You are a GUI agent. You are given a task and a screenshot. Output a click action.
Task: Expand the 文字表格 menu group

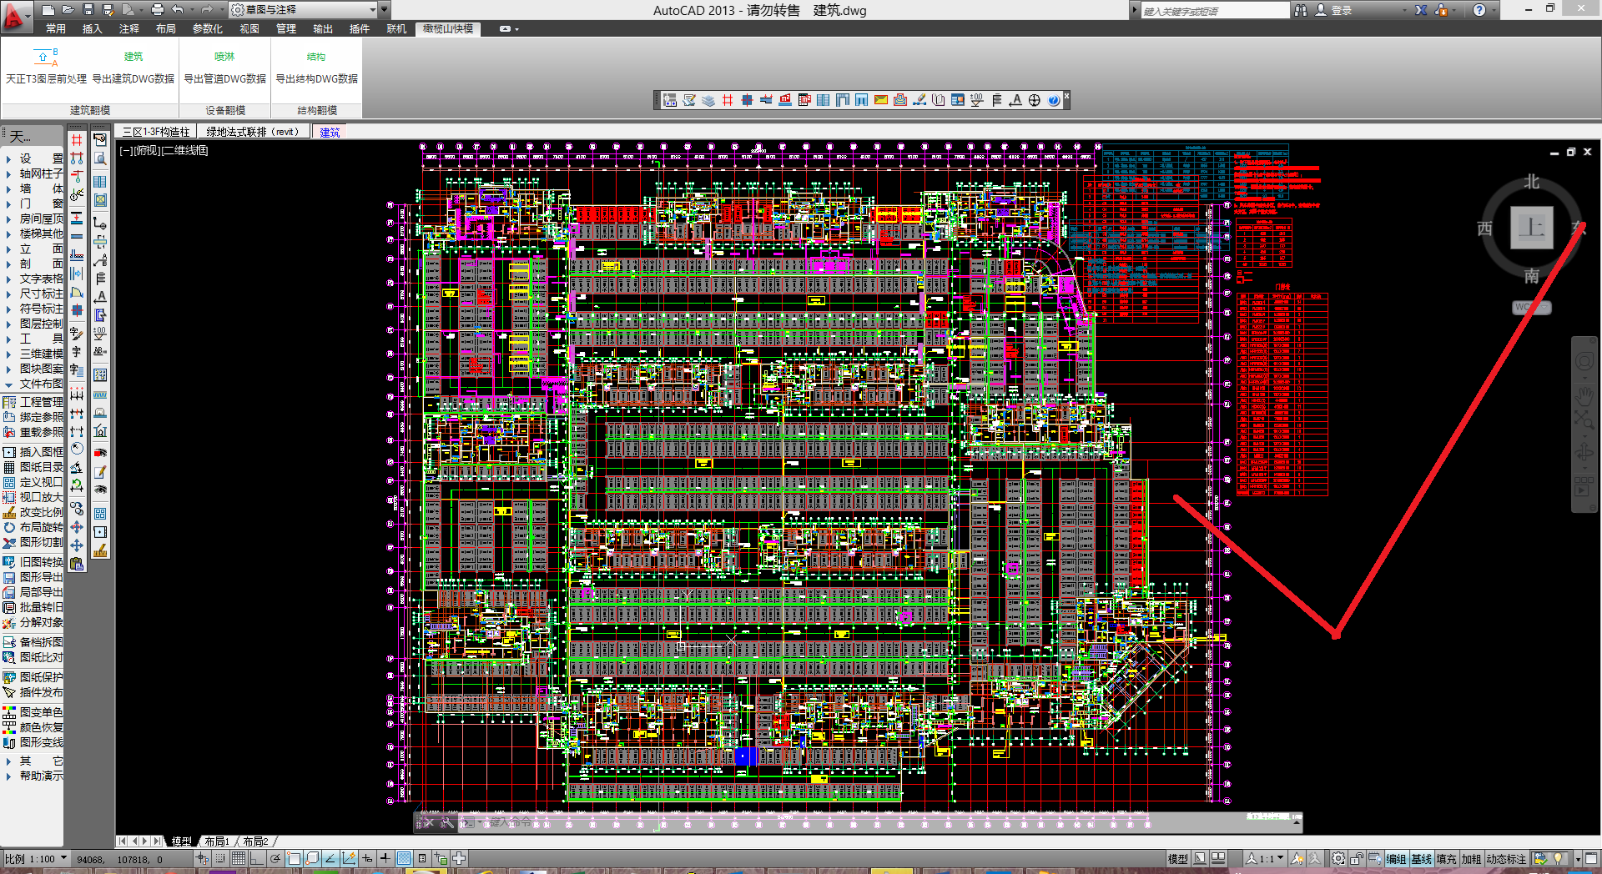(33, 279)
